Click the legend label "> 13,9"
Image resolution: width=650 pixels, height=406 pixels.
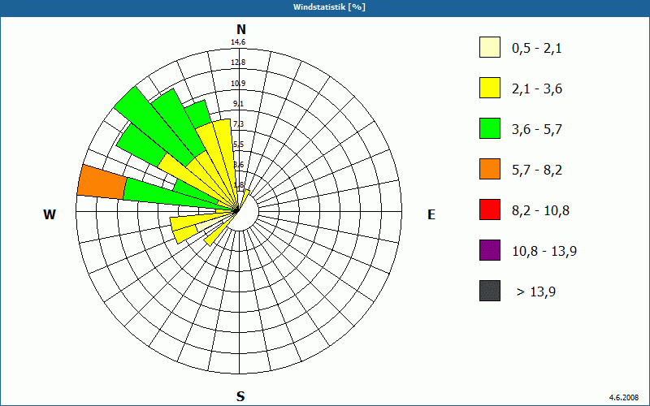[x=536, y=292]
